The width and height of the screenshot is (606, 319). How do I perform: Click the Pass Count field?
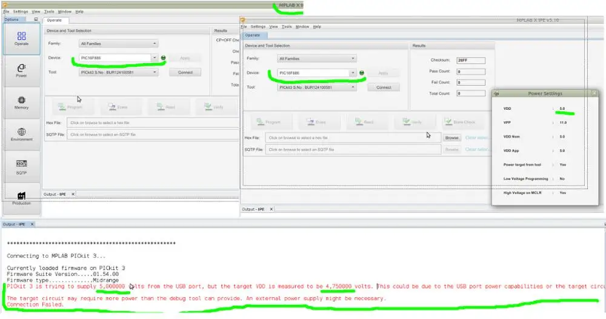pos(471,72)
